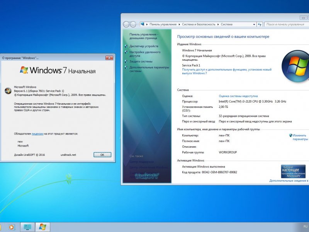309x232 pixels.
Task: Click the uraltrack.net text in About Windows
Action: [x=68, y=155]
